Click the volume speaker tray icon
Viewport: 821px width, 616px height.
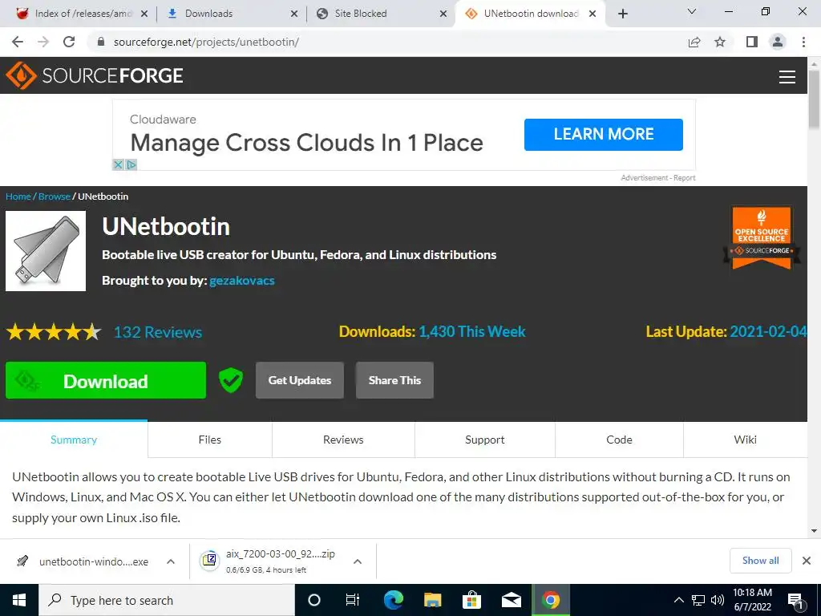click(x=718, y=600)
